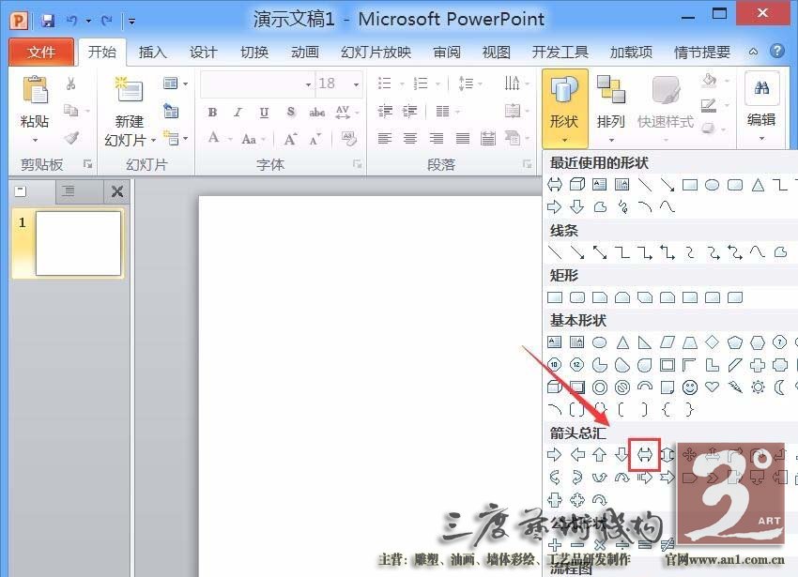Screen dimensions: 798x577
Task: Open the Arrange (排列) menu
Action: 610,109
